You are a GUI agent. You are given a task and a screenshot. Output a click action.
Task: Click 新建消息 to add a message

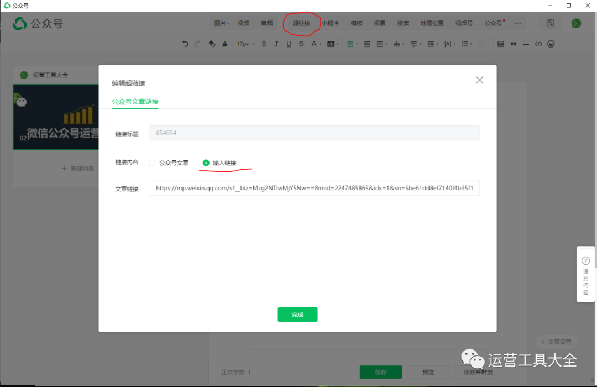78,169
